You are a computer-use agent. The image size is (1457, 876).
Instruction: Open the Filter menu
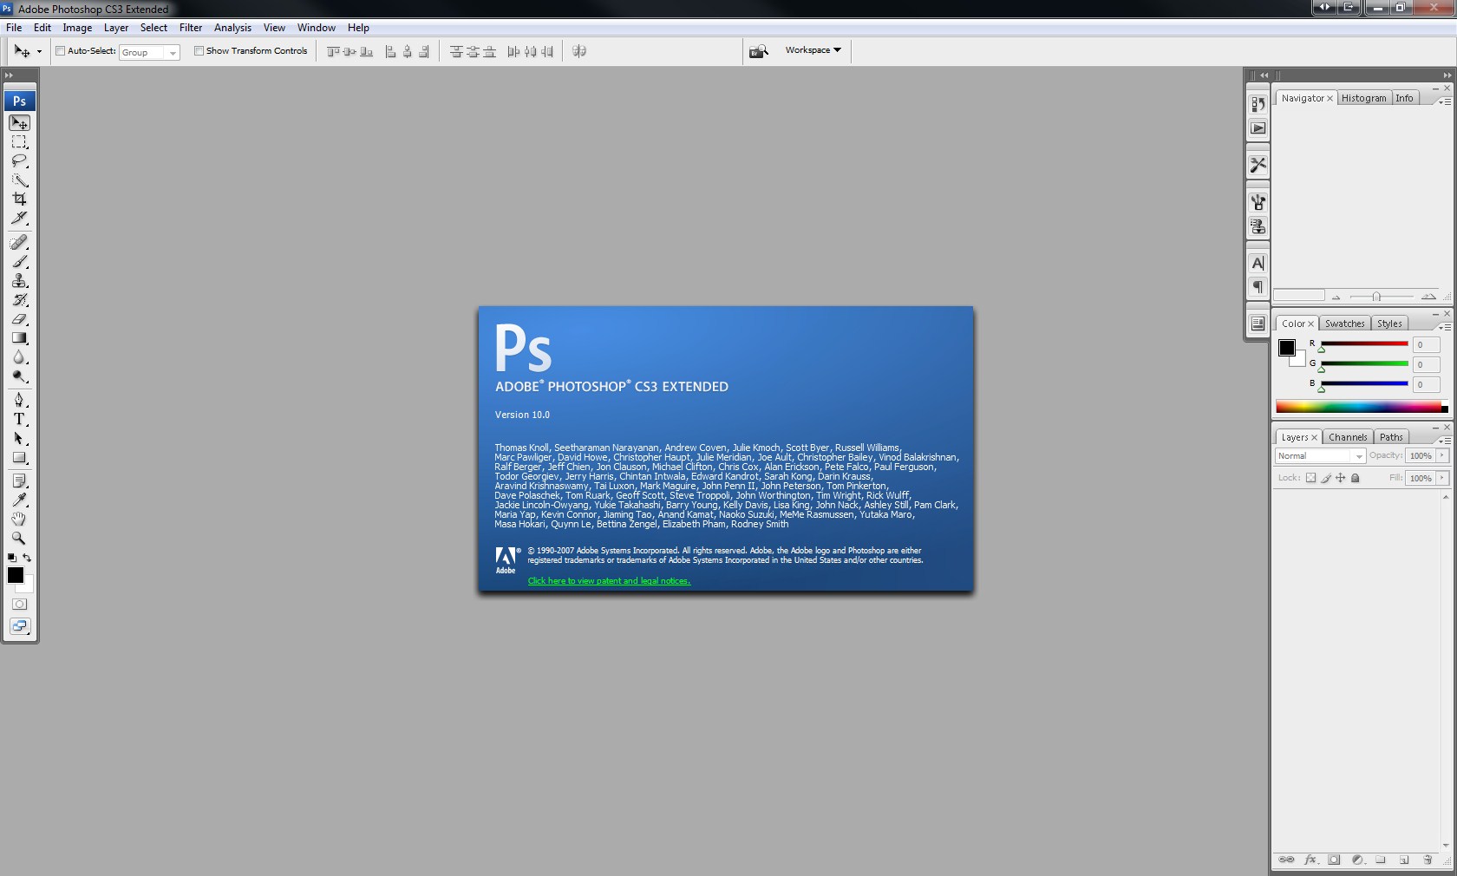[x=191, y=28]
